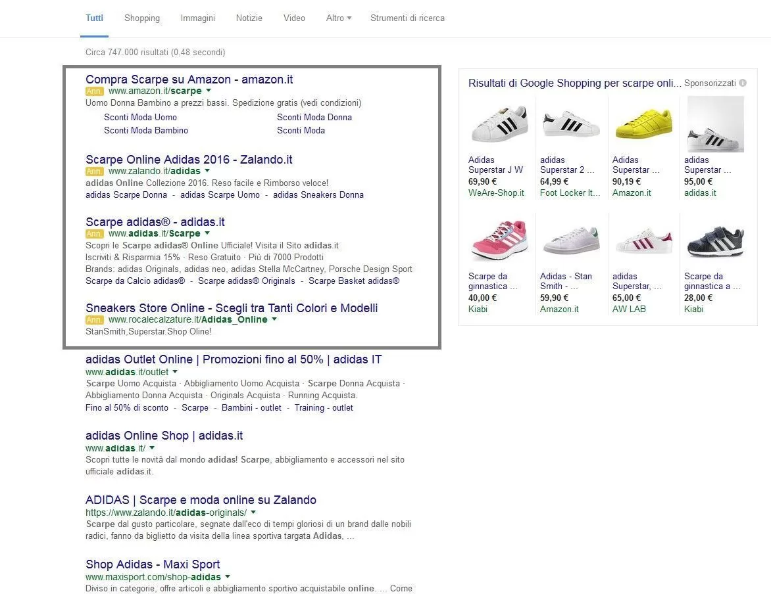Image resolution: width=771 pixels, height=594 pixels.
Task: Click the adidas Sneakers Donna sitelink
Action: point(318,195)
